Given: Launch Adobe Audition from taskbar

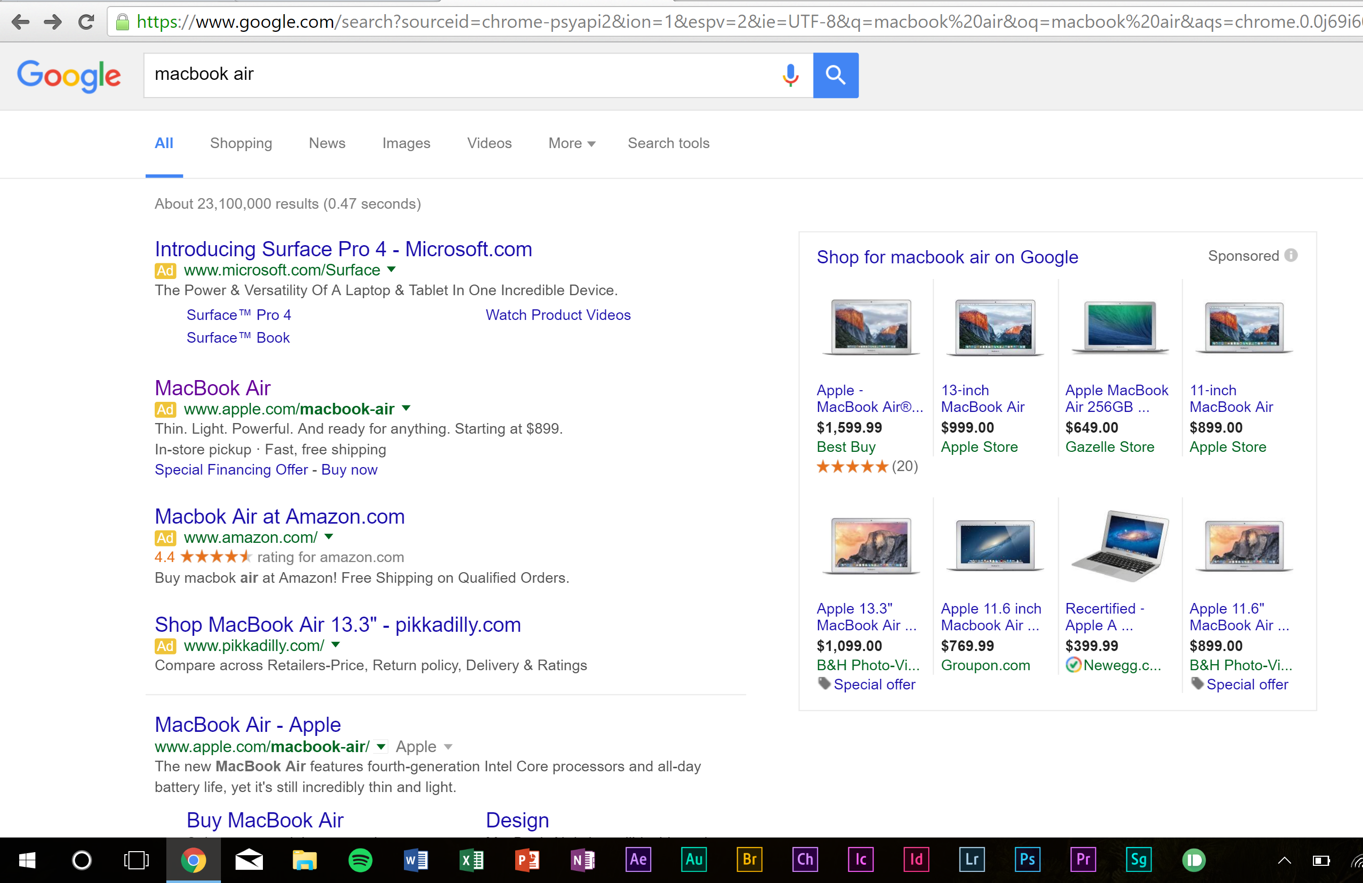Looking at the screenshot, I should 694,860.
